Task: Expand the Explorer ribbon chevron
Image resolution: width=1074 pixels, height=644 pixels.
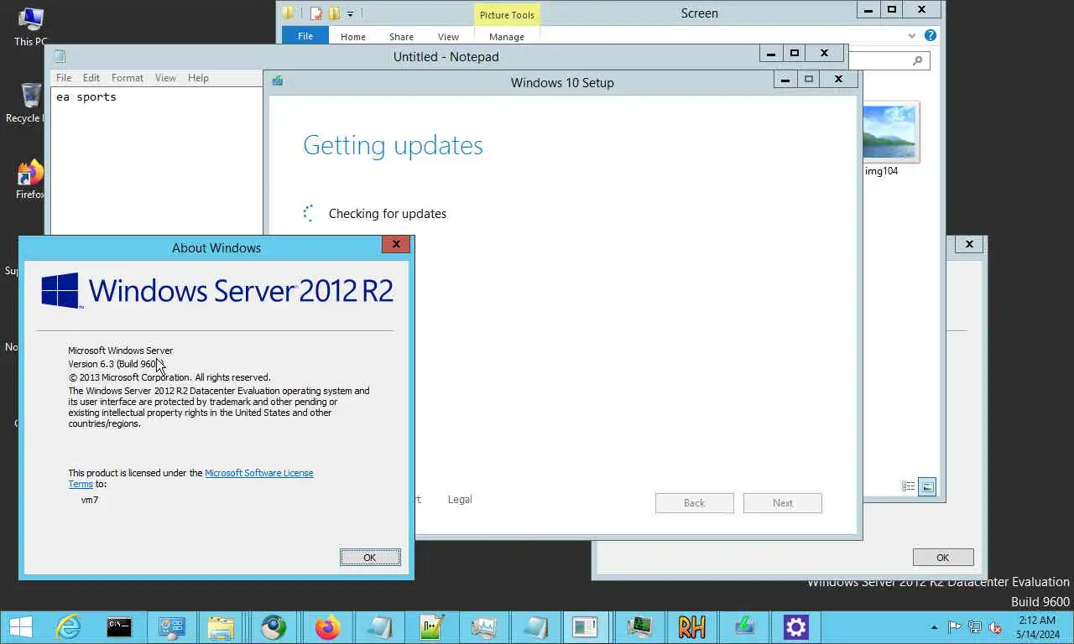Action: coord(912,36)
